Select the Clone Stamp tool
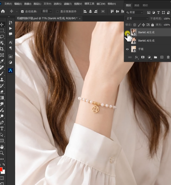The image size is (171, 185). 2,80
